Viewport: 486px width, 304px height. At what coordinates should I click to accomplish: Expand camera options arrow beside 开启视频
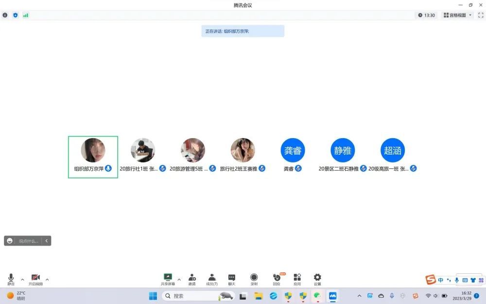pos(47,279)
